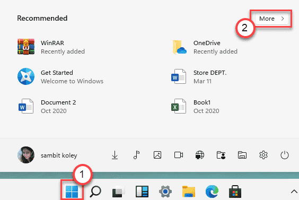Launch Settings from the taskbar

point(165,192)
